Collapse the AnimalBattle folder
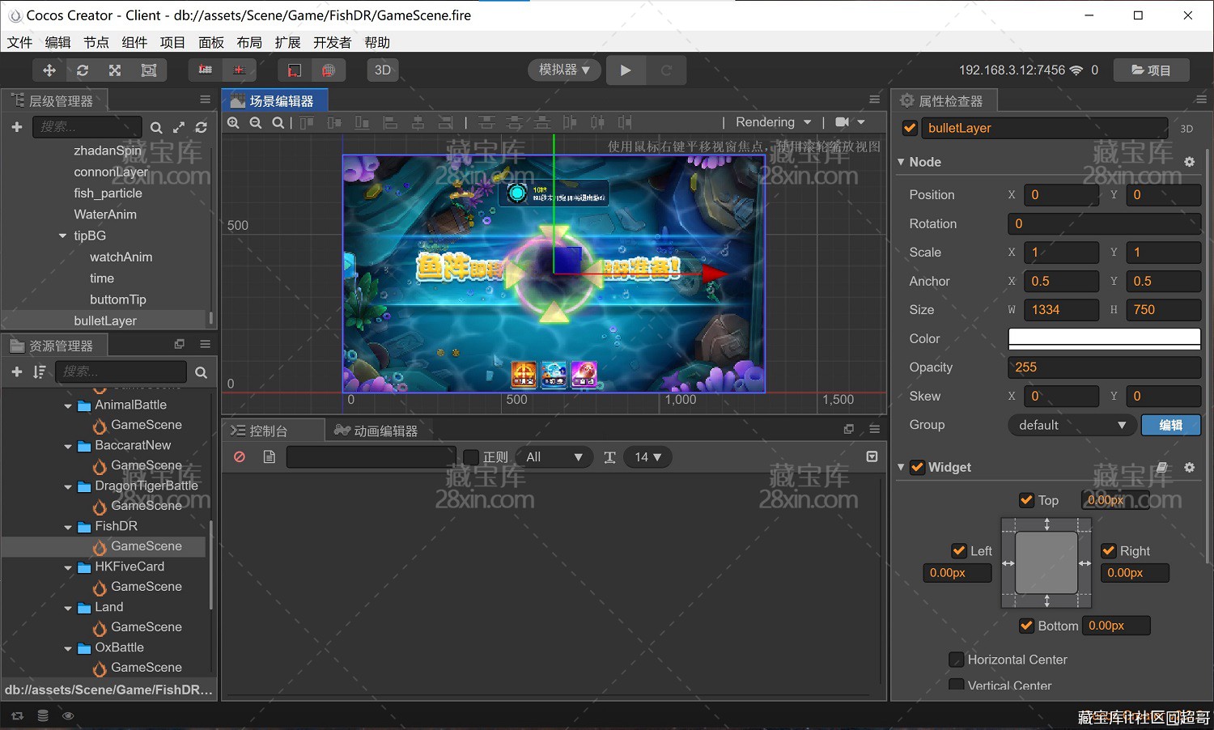1214x730 pixels. pos(68,405)
